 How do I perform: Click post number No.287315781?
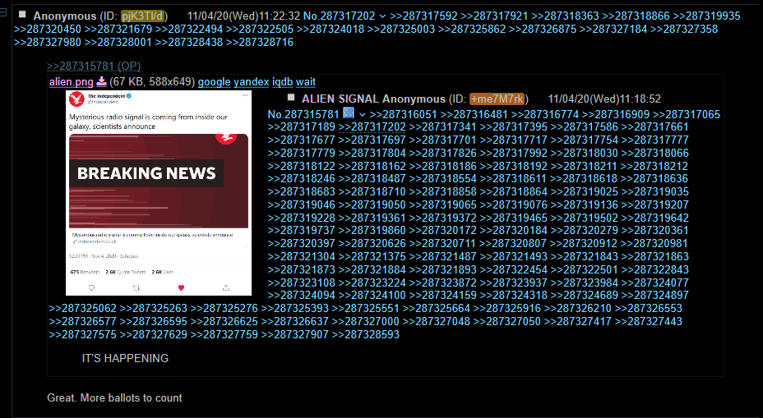click(303, 115)
